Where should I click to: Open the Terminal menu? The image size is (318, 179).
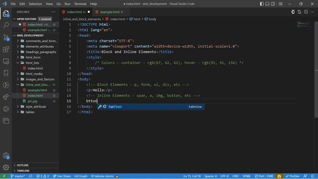click(80, 4)
